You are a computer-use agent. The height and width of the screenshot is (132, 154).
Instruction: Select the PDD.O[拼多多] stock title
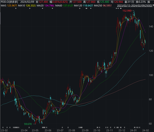[x=9, y=2]
